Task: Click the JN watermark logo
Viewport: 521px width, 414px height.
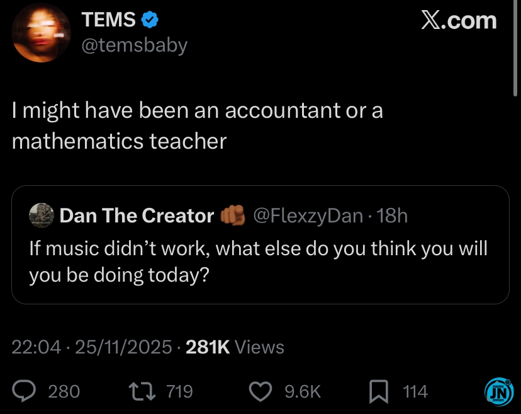Action: click(497, 392)
